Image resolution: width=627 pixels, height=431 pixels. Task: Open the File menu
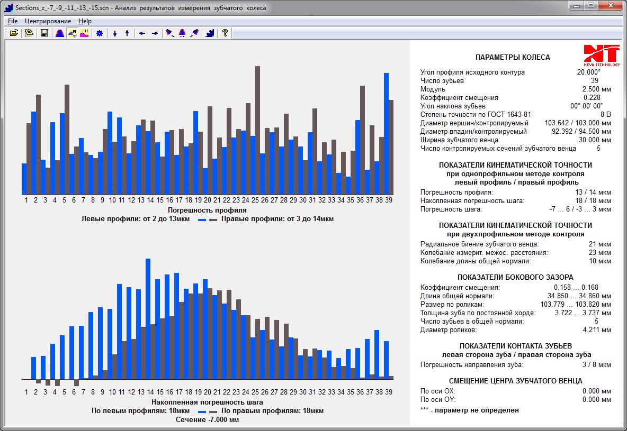tap(13, 21)
